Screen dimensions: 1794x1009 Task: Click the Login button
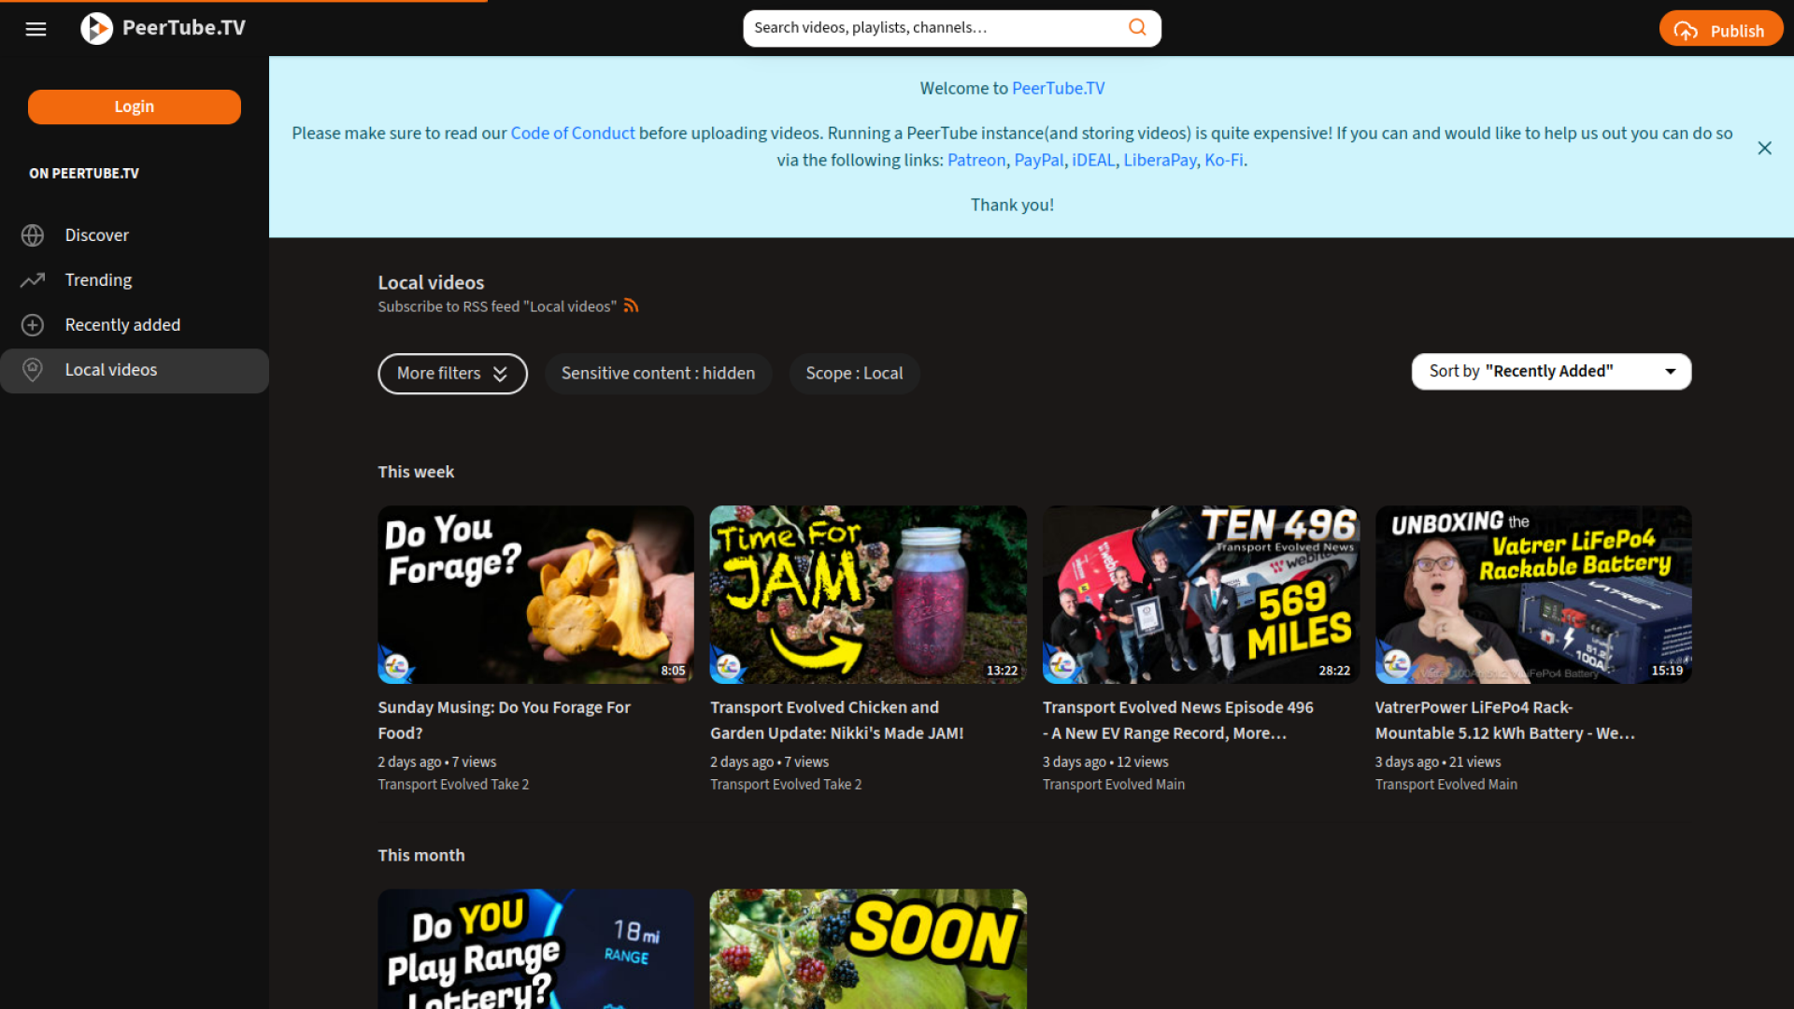(x=134, y=107)
